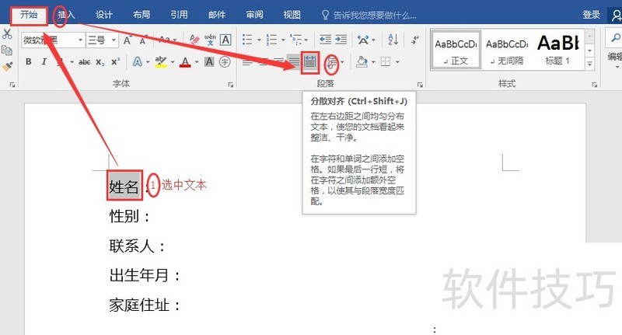Image resolution: width=622 pixels, height=335 pixels.
Task: Toggle subscript formatting
Action: (100, 62)
